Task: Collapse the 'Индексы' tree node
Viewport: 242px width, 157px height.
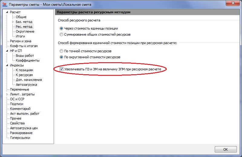Action: click(8, 66)
